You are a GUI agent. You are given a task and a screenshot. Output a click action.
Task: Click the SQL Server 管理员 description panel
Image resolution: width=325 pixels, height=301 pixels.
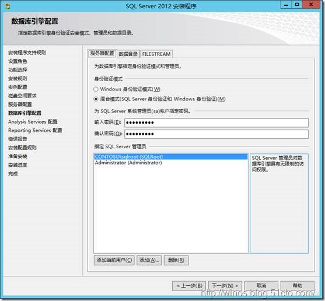(x=279, y=204)
